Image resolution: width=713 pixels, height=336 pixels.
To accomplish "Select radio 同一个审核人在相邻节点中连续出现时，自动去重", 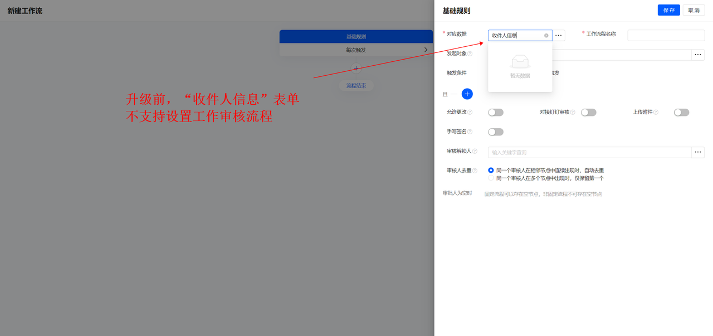I will pos(491,171).
